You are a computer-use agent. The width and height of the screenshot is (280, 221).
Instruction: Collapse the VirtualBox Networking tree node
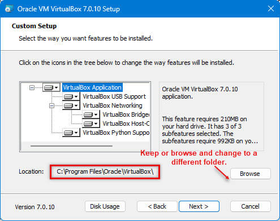click(x=51, y=105)
